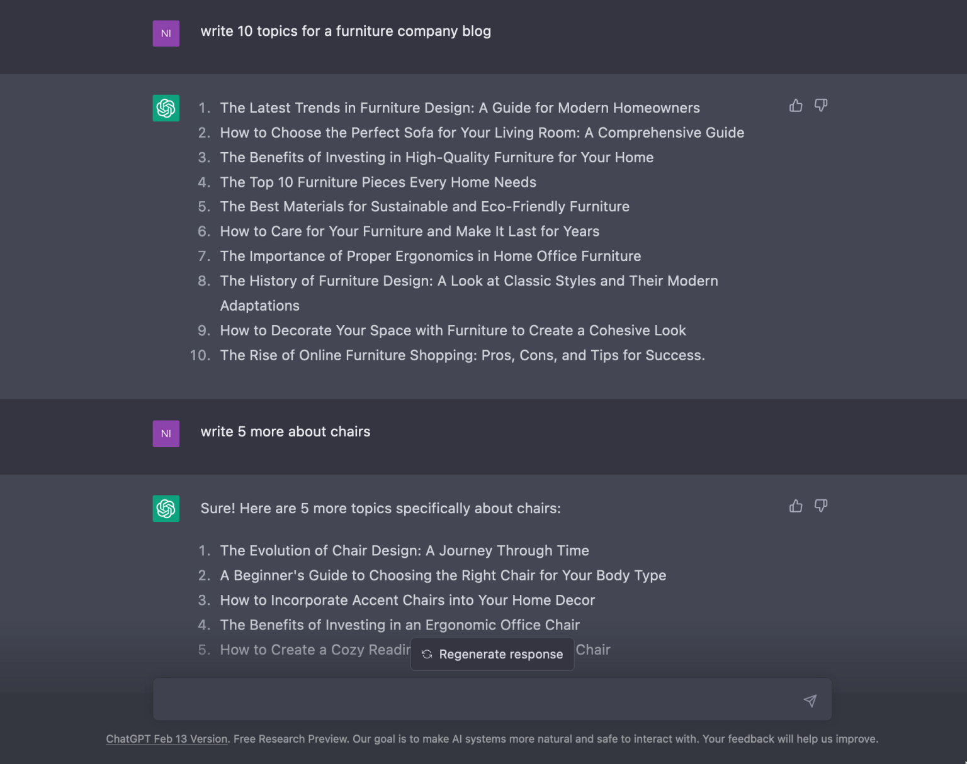Give thumbs down to chair topics response
This screenshot has width=967, height=764.
[x=821, y=506]
